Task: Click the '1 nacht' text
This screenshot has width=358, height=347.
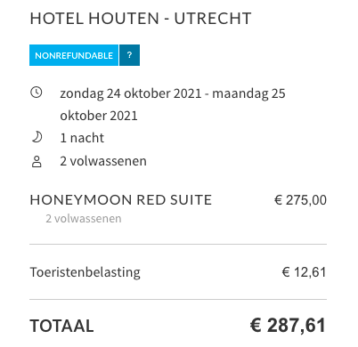Action: tap(82, 138)
